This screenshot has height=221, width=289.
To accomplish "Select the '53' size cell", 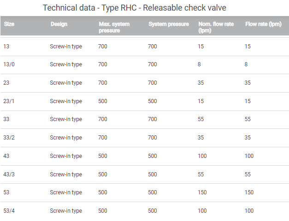I will (x=6, y=192).
